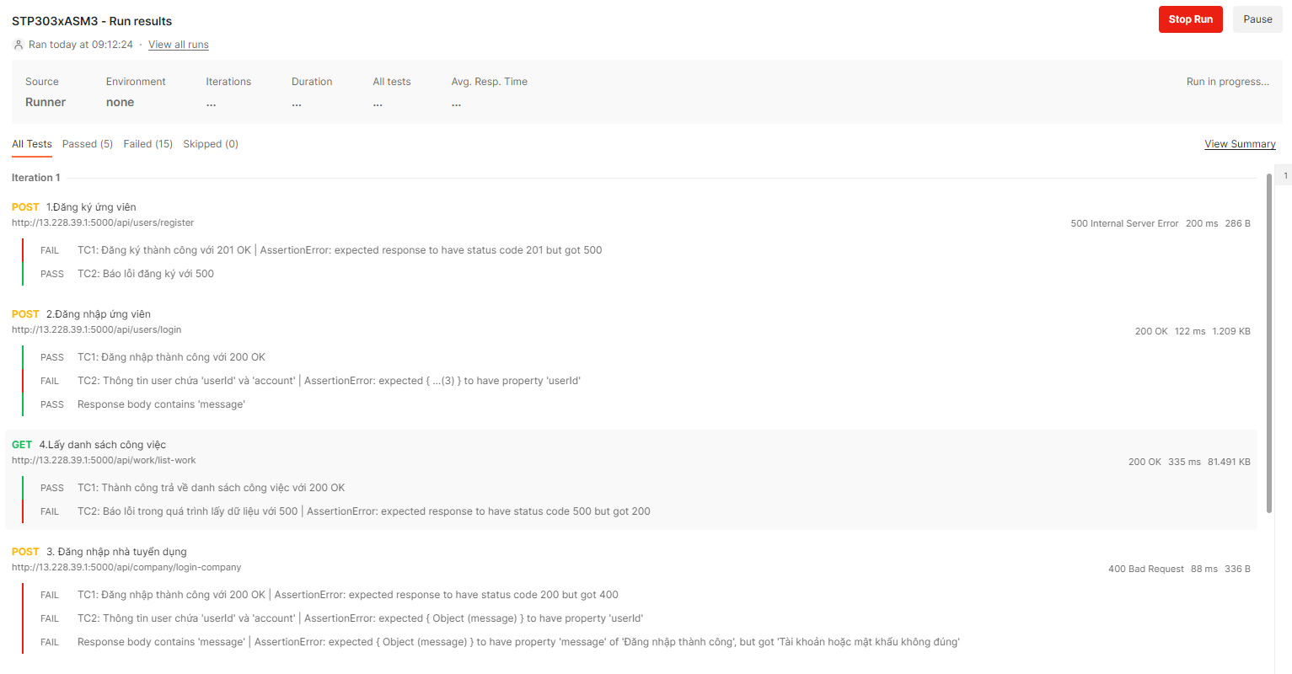Click the Stop Run button
This screenshot has width=1292, height=674.
click(1190, 19)
